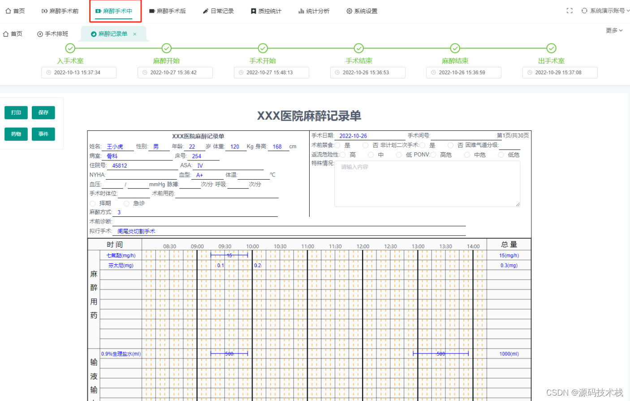This screenshot has height=401, width=630.
Task: Select 低 for 返流危险性
Action: [399, 155]
